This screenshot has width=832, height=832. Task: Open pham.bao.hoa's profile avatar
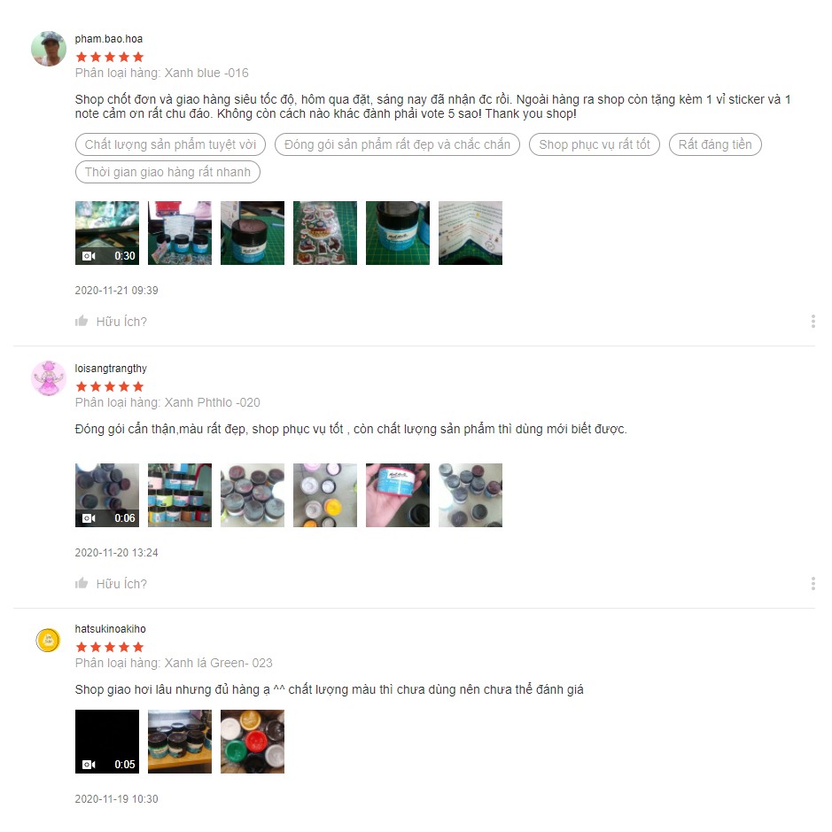tap(49, 49)
